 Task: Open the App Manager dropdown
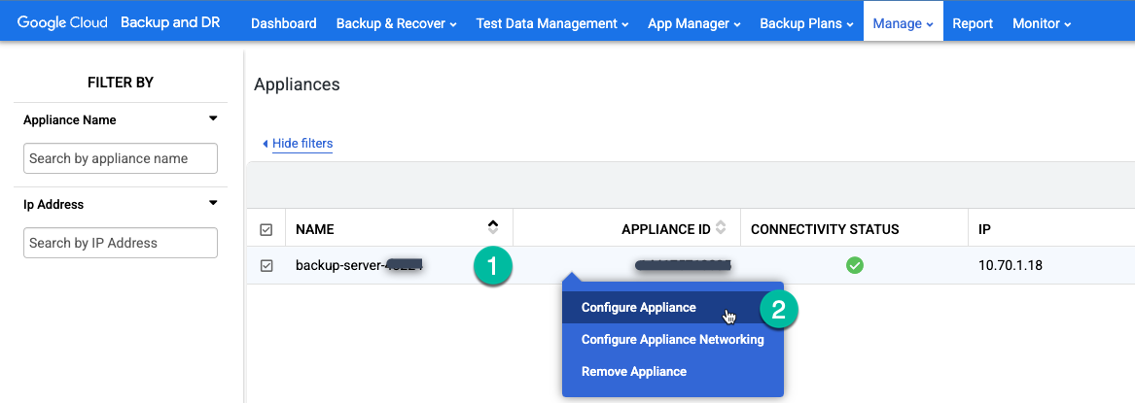click(x=693, y=23)
